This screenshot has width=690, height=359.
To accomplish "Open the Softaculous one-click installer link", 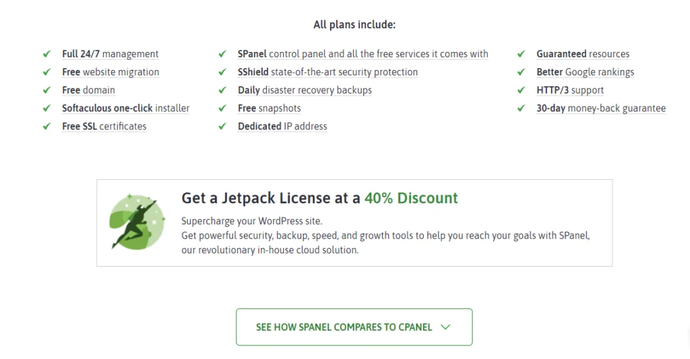I will point(125,108).
